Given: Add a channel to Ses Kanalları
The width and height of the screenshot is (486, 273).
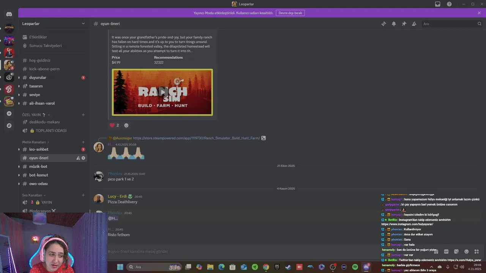Looking at the screenshot, I should [x=83, y=195].
